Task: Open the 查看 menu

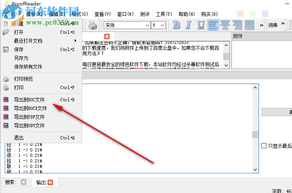Action: (x=103, y=14)
